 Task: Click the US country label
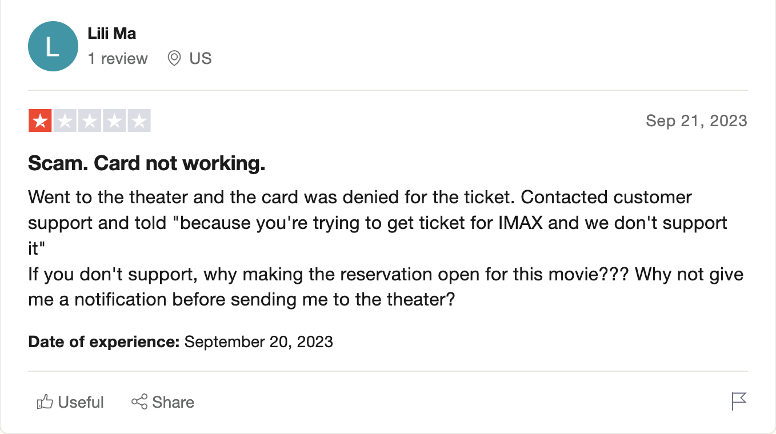pos(201,59)
